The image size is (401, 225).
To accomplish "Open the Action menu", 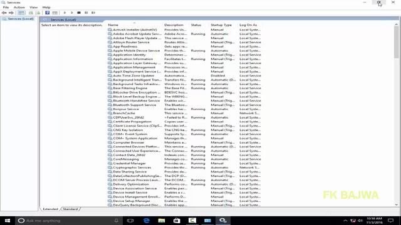I will pyautogui.click(x=19, y=7).
